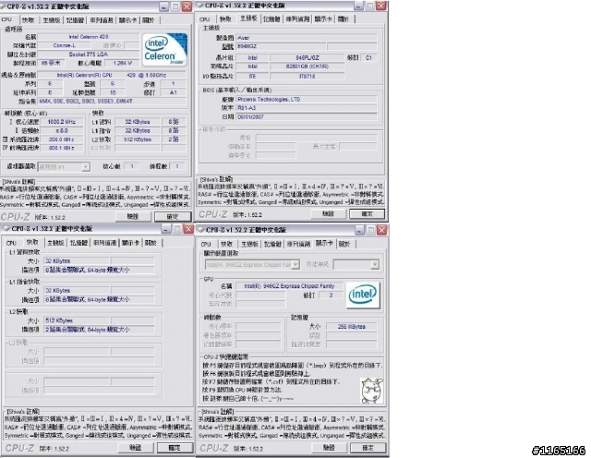Viewport: 591px width, 458px height.
Task: Click 確定 button in top-left CPU window
Action: (x=173, y=216)
